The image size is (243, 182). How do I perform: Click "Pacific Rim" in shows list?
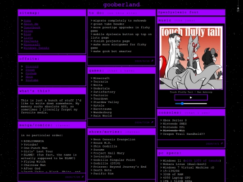point(103,173)
